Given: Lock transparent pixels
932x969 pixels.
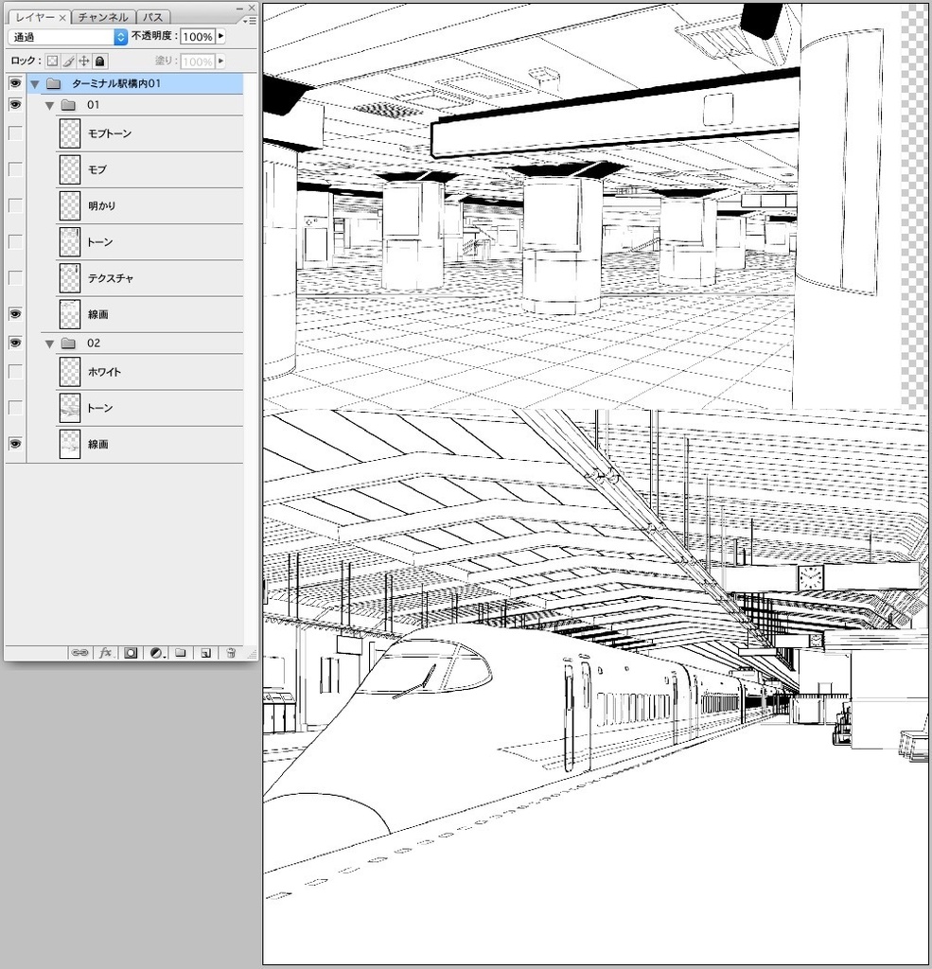Looking at the screenshot, I should tap(51, 61).
